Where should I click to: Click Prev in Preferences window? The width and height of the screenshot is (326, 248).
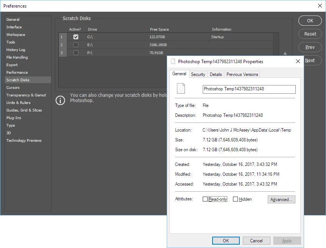(x=310, y=47)
